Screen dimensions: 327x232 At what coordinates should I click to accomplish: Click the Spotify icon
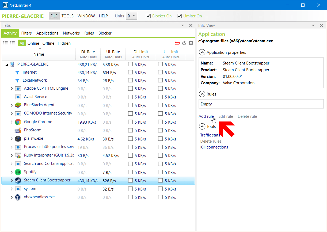click(18, 172)
